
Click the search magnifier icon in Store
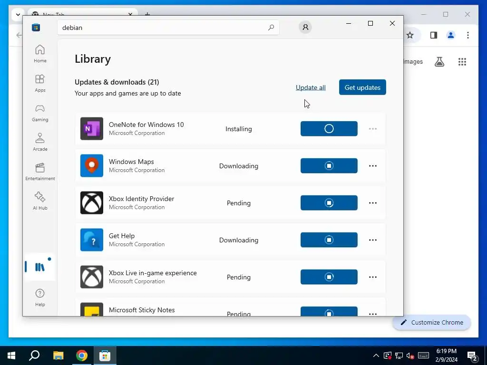click(x=271, y=27)
